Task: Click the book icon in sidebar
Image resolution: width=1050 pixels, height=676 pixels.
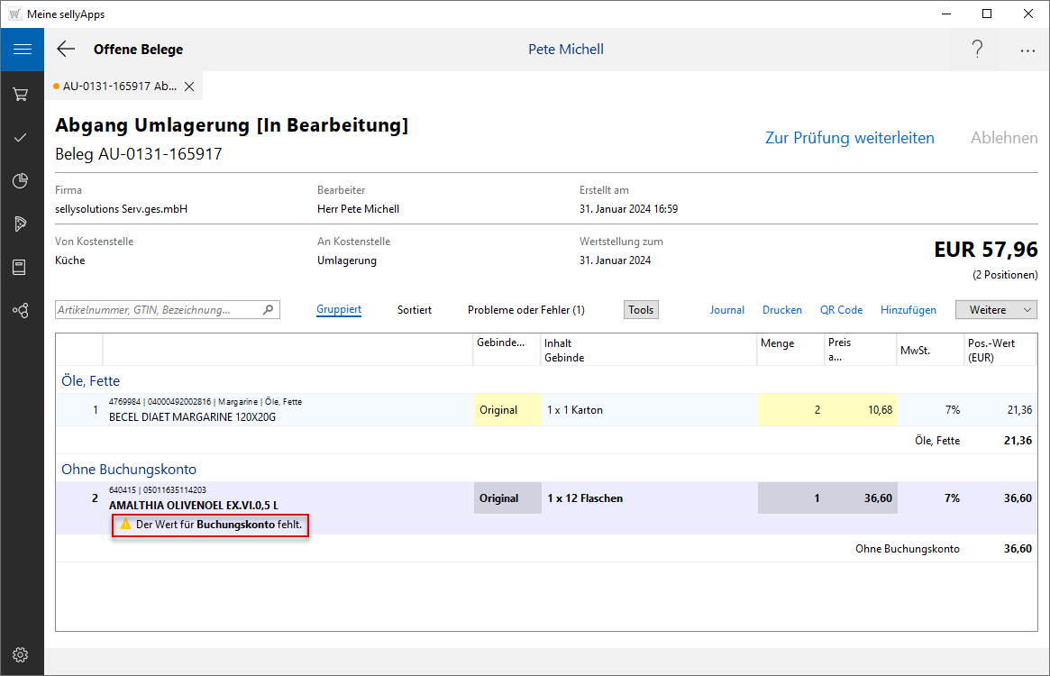Action: point(22,267)
